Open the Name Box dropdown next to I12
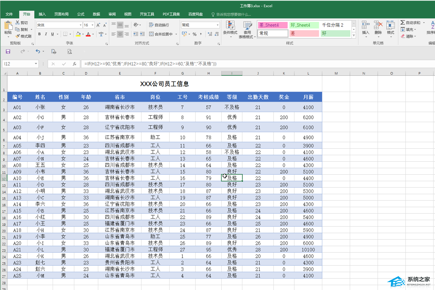 pyautogui.click(x=36, y=64)
